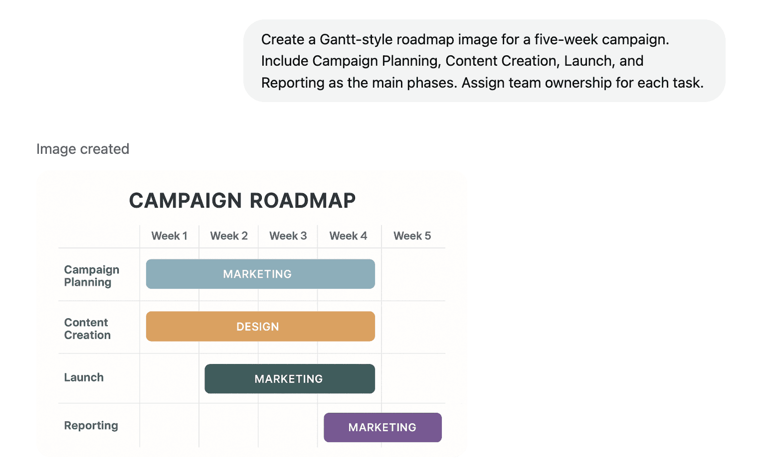
Task: Click the empty Week 5 cell in Launch row
Action: tap(413, 378)
